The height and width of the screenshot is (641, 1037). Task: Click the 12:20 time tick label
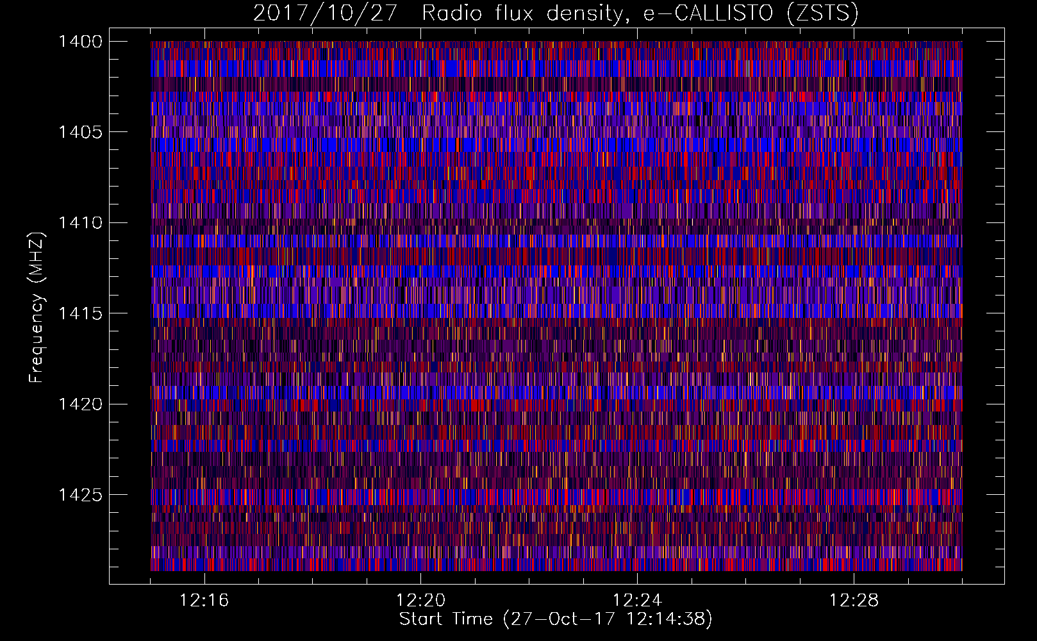421,601
